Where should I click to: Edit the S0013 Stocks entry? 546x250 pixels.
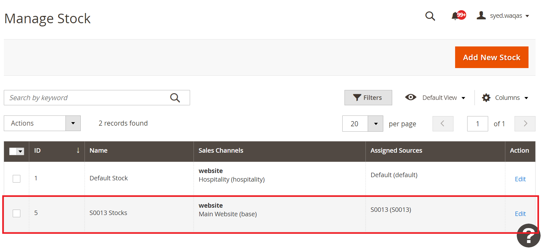[x=520, y=214]
